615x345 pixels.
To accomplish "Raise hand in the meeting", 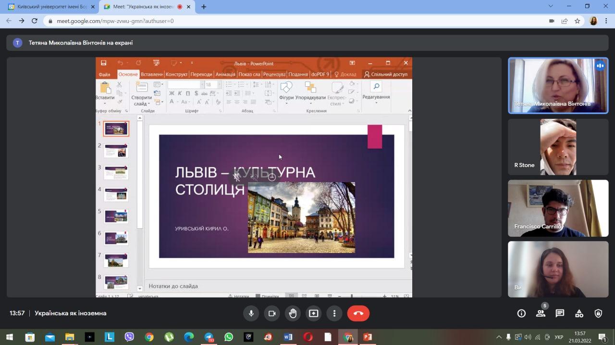I will pyautogui.click(x=293, y=313).
